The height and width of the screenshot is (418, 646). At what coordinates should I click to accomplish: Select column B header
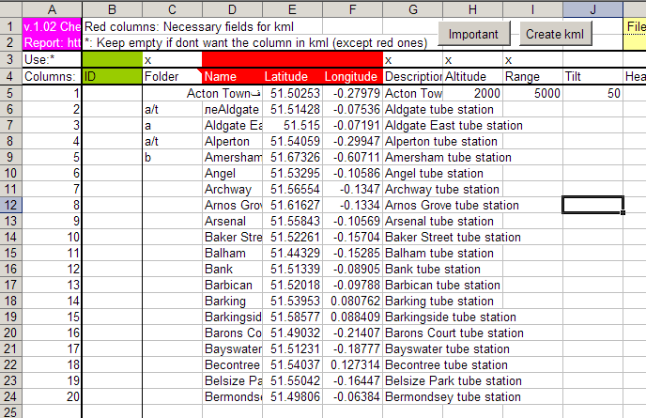(x=112, y=9)
